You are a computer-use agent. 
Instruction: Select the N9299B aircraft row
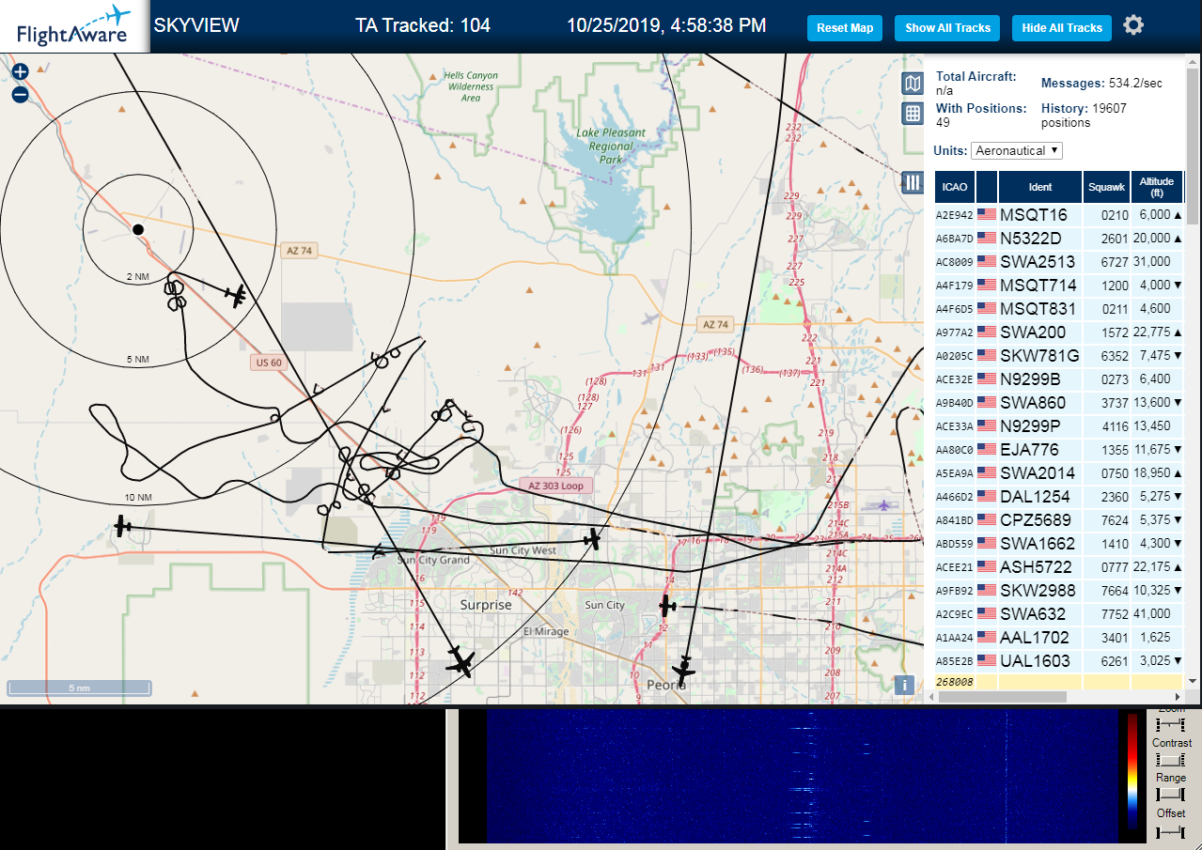(x=1058, y=379)
